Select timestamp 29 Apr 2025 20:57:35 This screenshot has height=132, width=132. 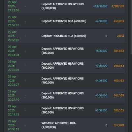click(x=14, y=21)
